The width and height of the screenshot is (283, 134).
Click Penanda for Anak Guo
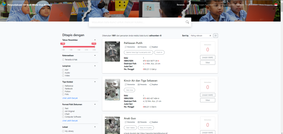[142, 122]
